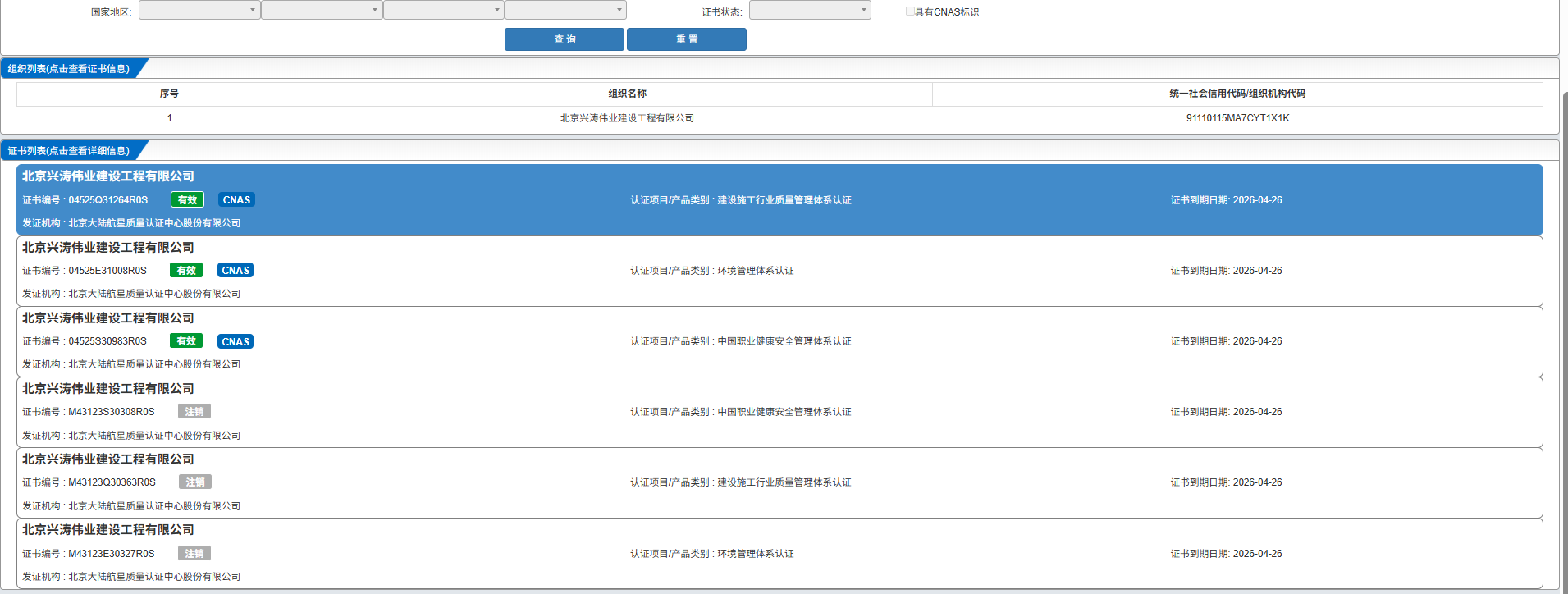
Task: Click certificate number 04525S30983R0S
Action: pyautogui.click(x=107, y=341)
